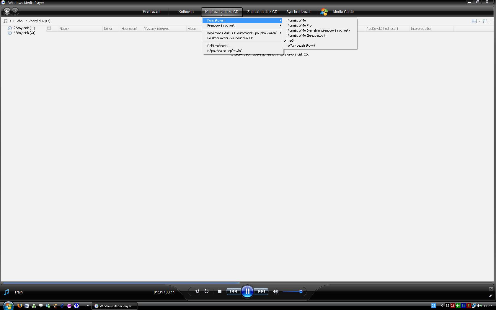Select Žádný disk (G:) in tree

pyautogui.click(x=24, y=33)
